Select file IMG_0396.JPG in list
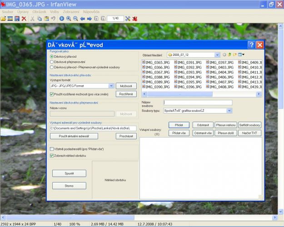This screenshot has width=284, height=227. [x=188, y=87]
